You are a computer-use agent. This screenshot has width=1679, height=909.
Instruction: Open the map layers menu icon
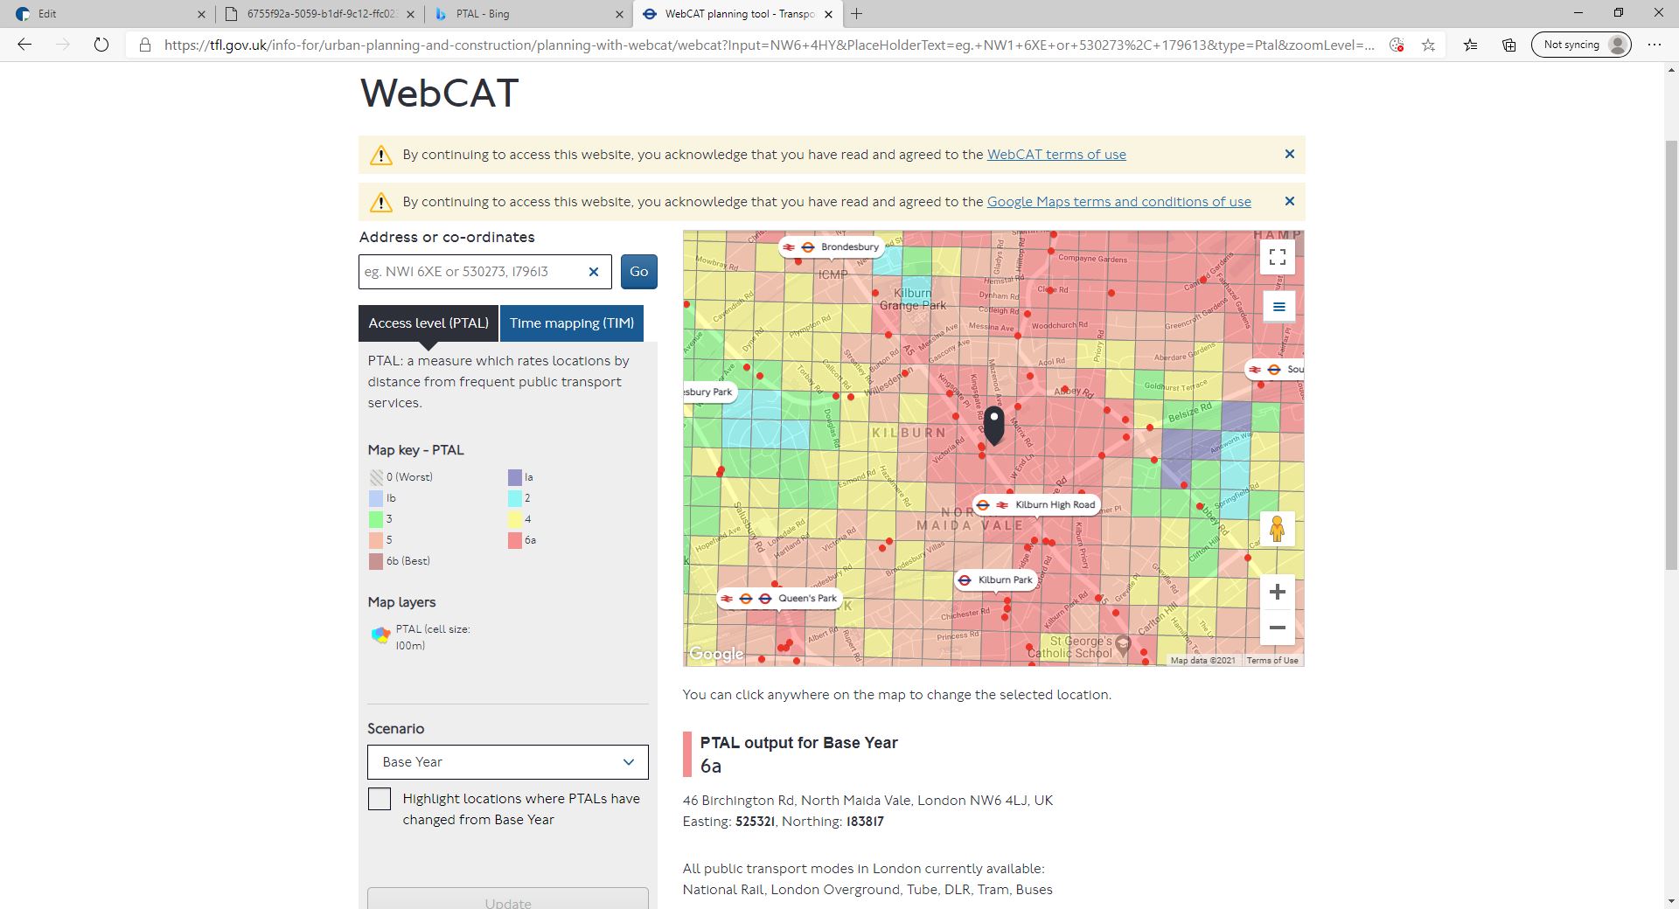[1278, 306]
